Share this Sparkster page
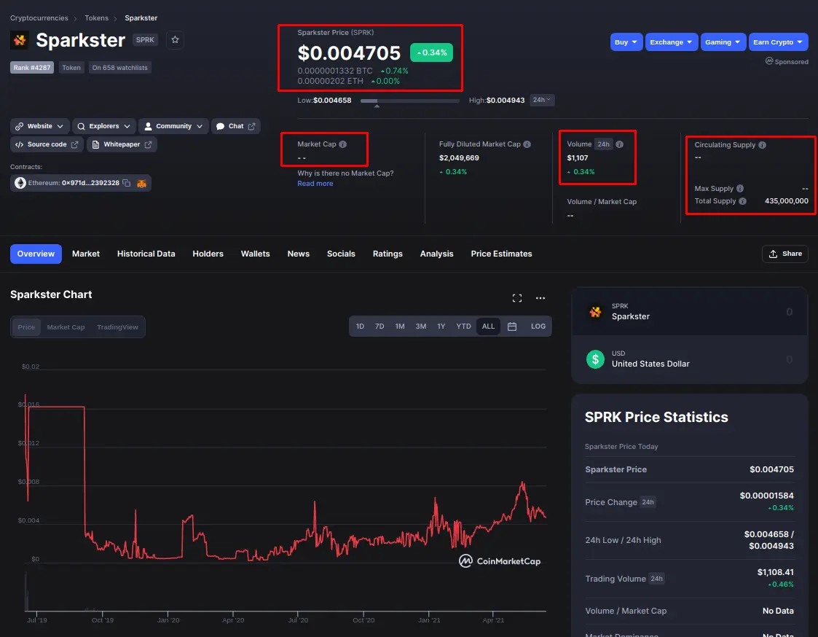 785,254
